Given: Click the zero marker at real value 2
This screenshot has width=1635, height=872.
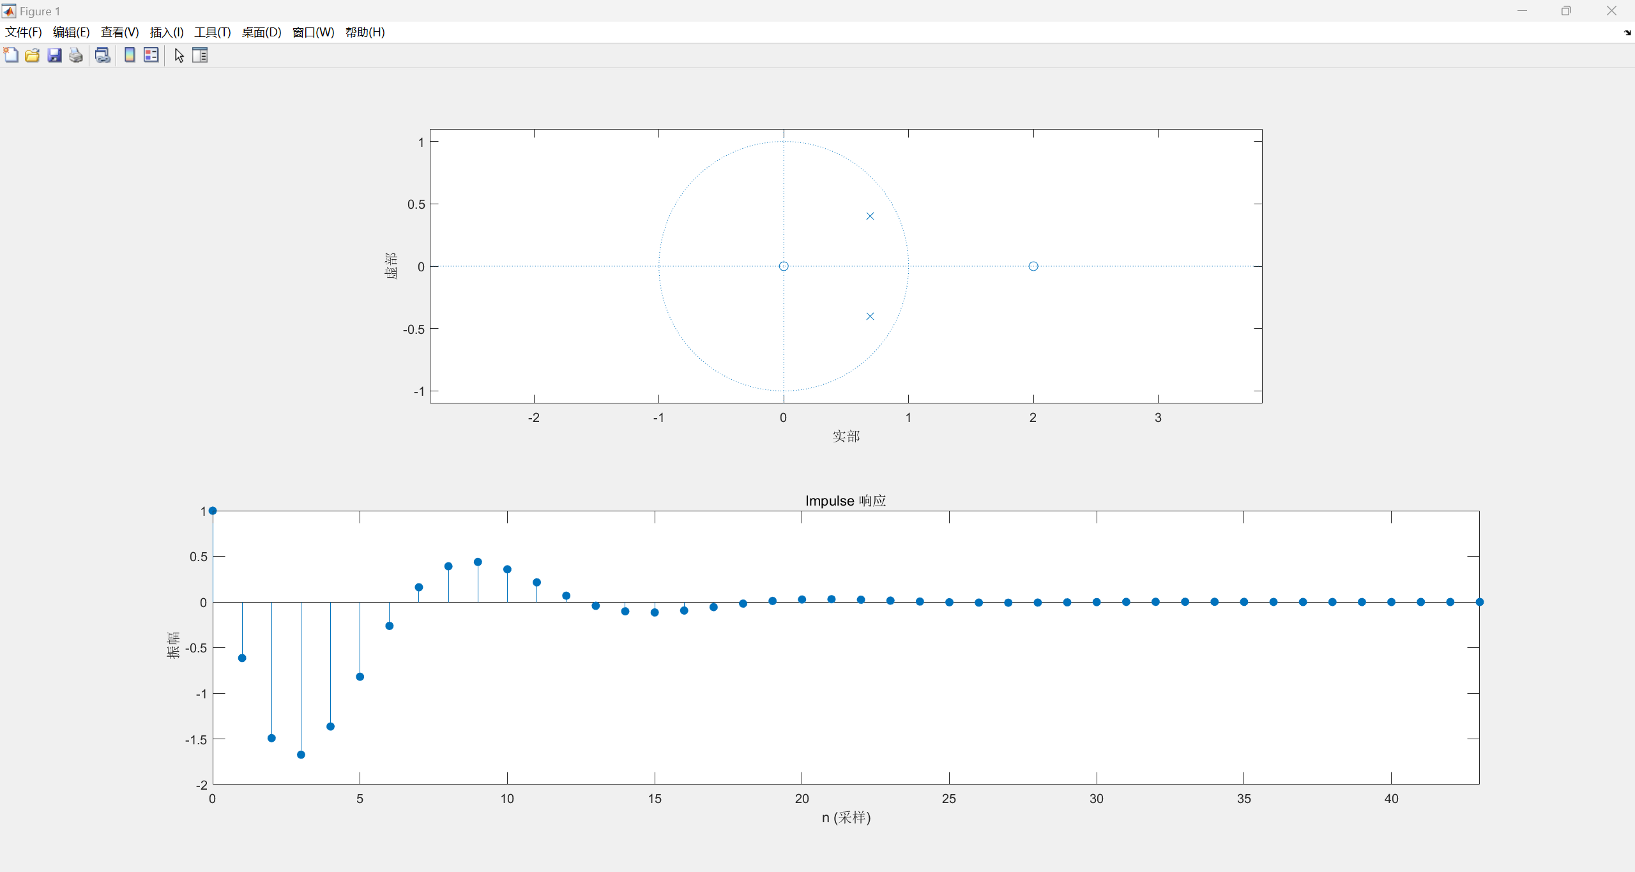Looking at the screenshot, I should (x=1033, y=266).
